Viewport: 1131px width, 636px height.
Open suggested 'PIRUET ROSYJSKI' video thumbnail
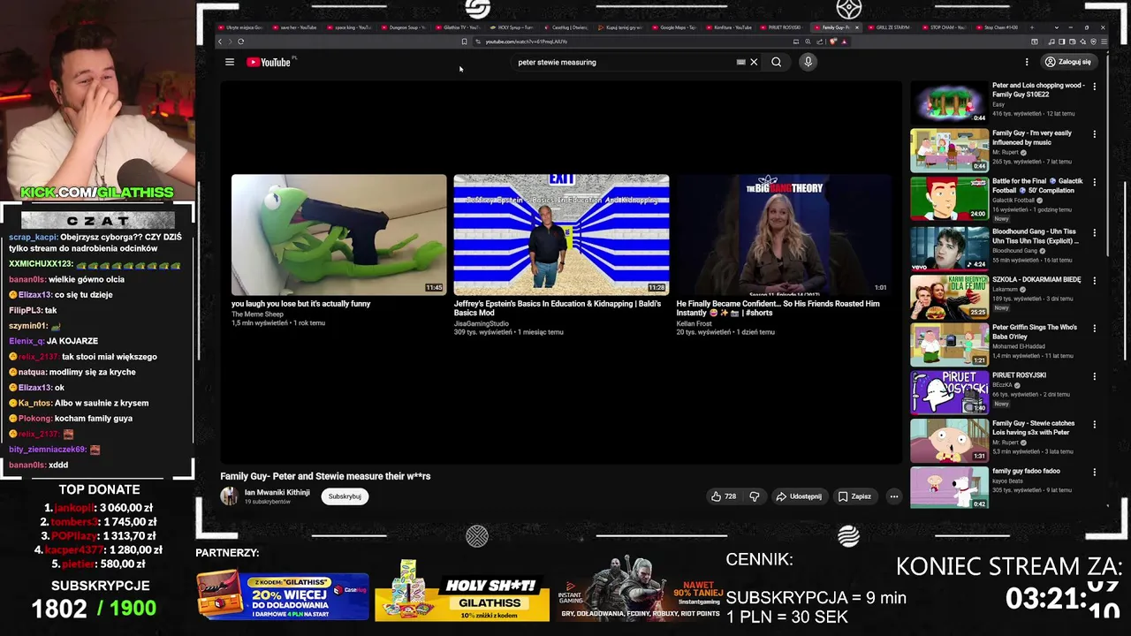950,392
